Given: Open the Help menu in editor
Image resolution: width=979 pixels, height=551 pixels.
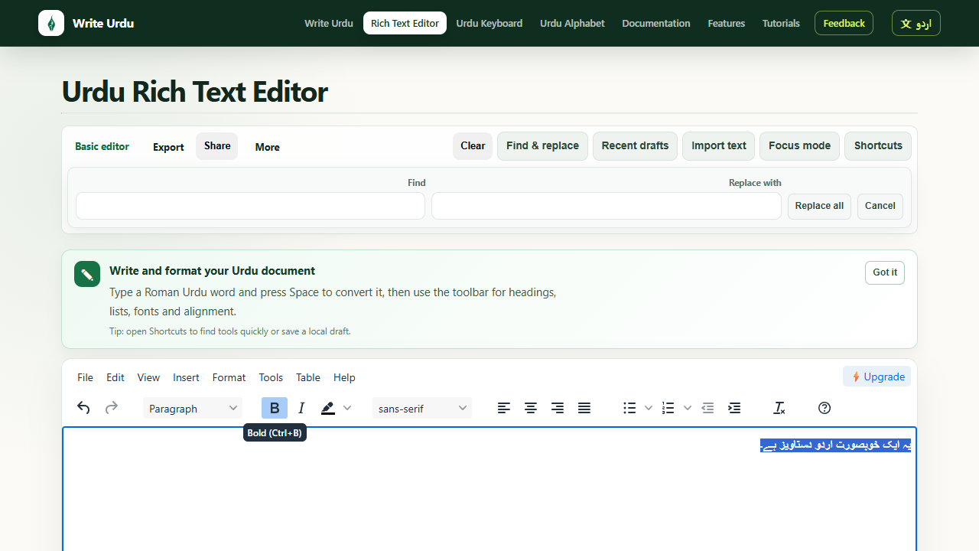Looking at the screenshot, I should pos(344,377).
